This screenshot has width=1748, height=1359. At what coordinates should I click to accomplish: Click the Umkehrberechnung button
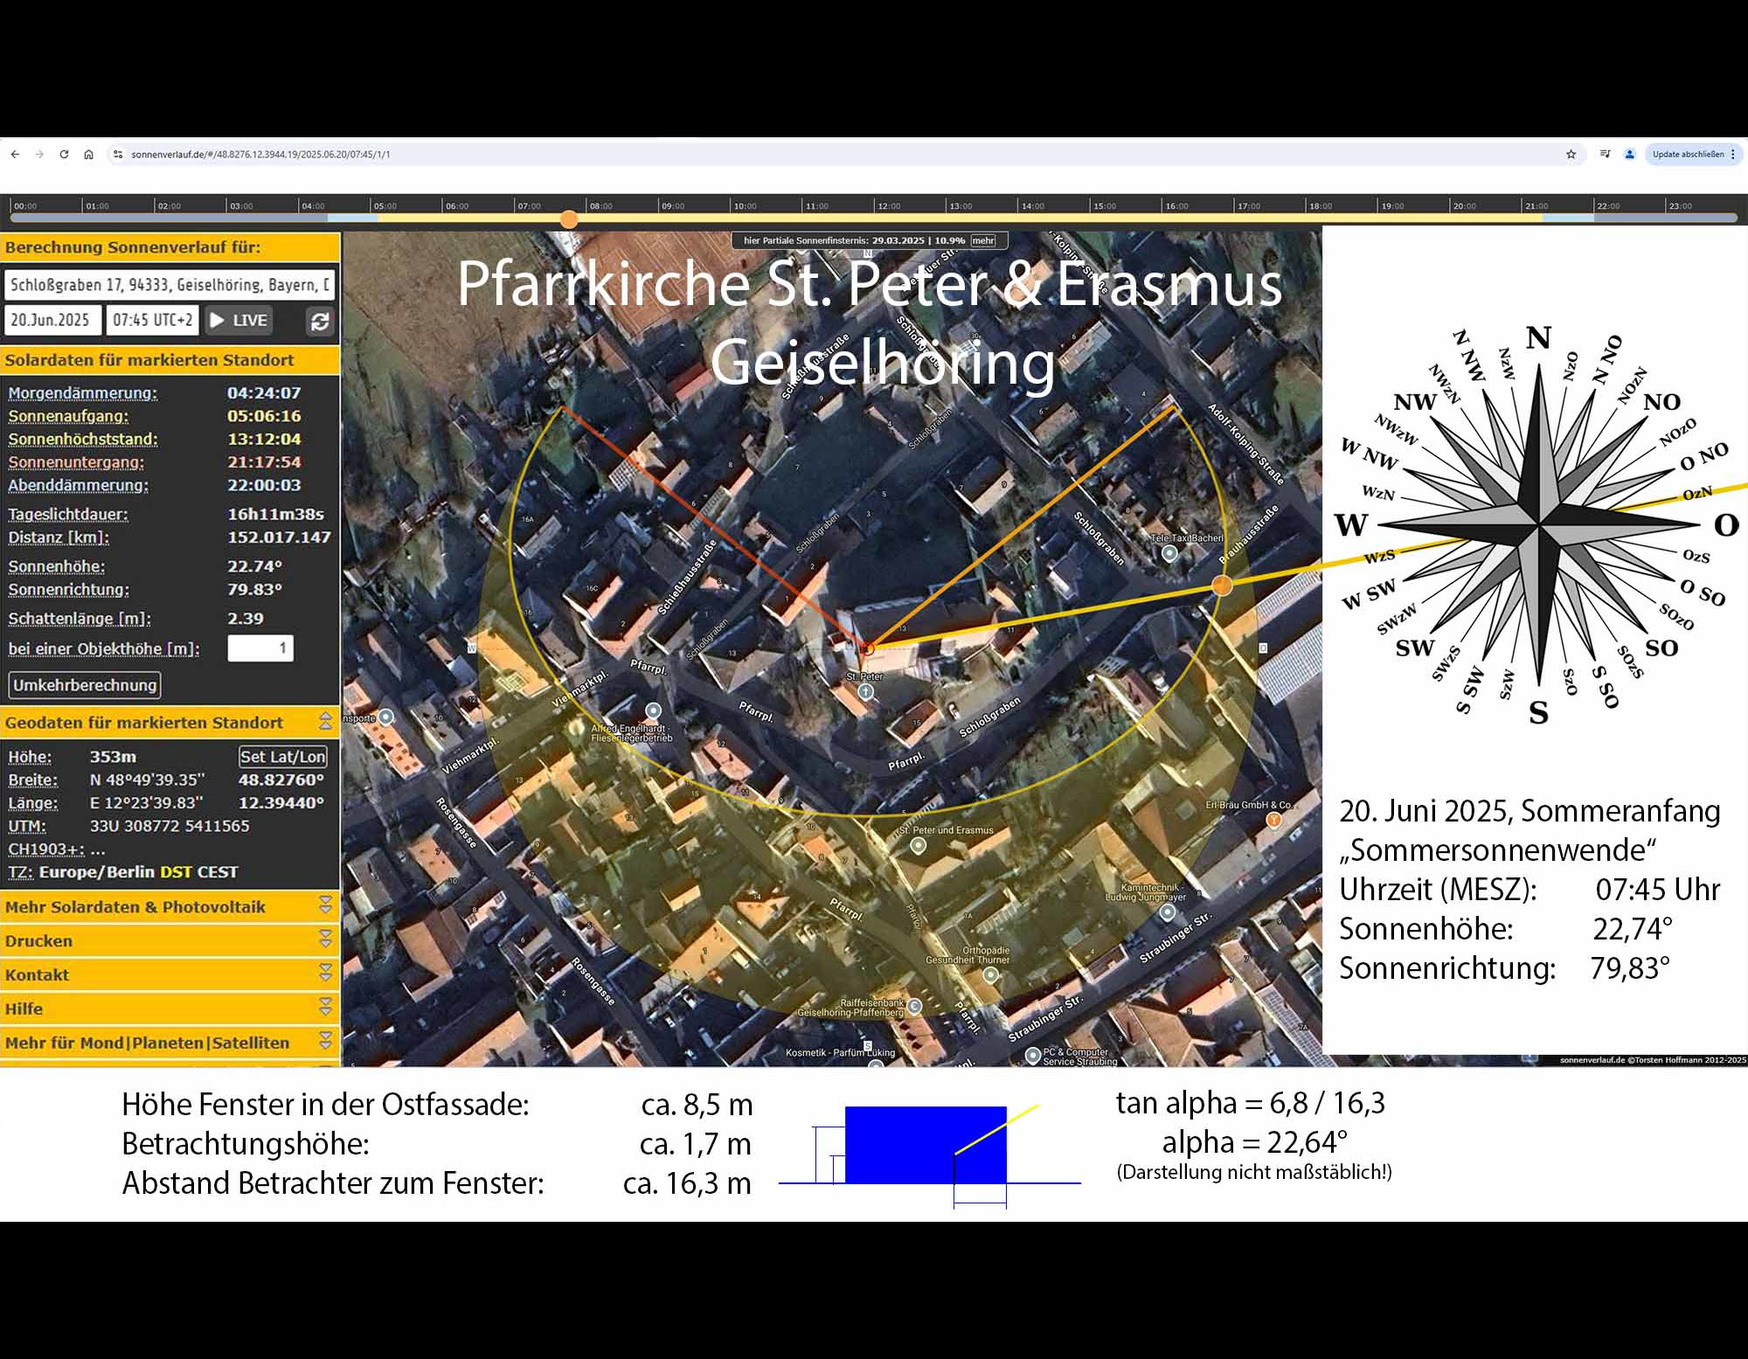85,685
